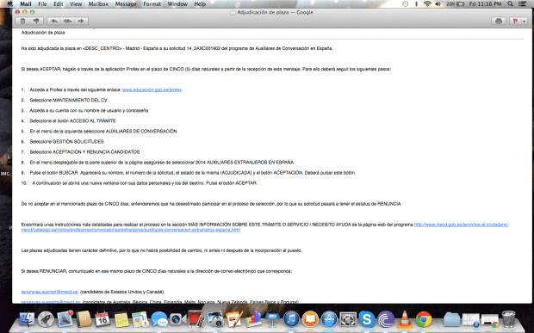
Task: Open Contacts from the Dock
Action: [x=84, y=319]
